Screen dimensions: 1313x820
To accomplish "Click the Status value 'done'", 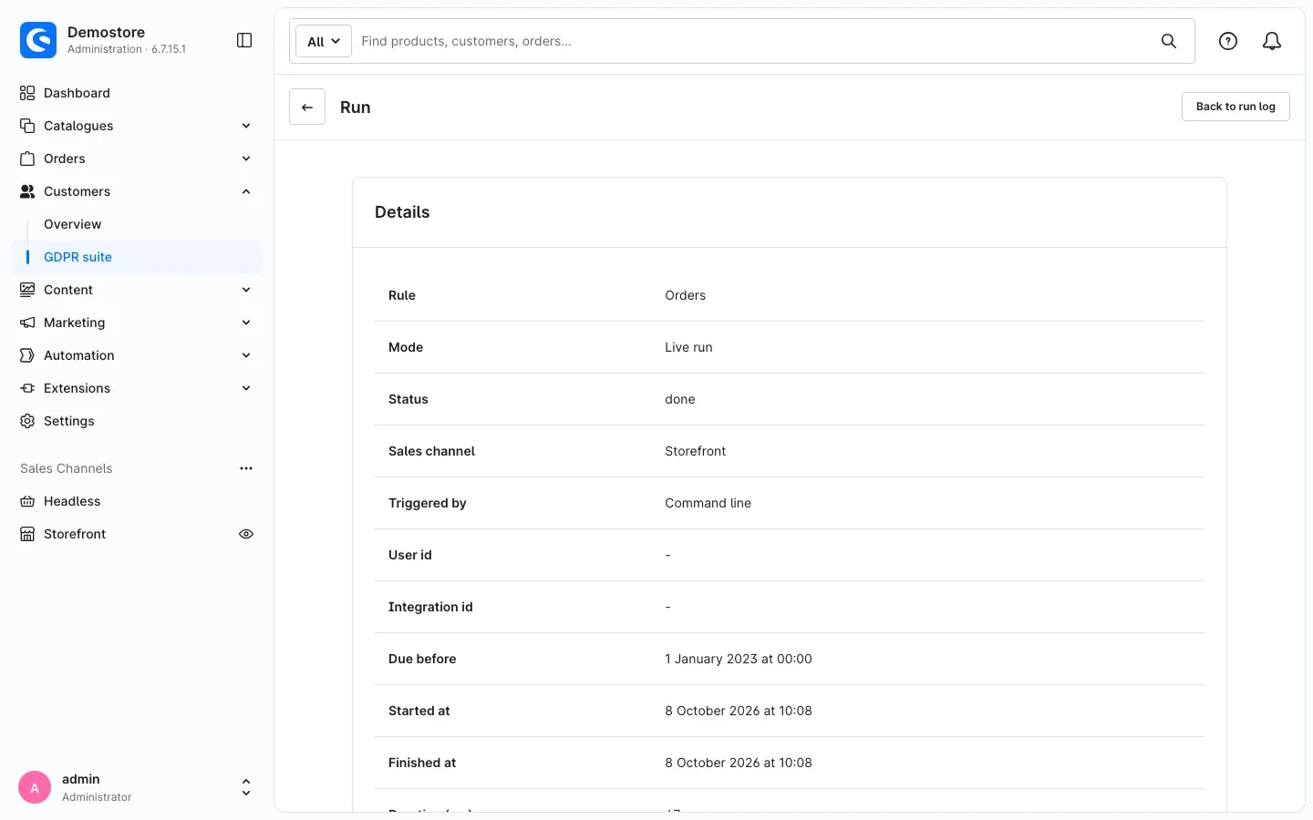I will click(680, 399).
